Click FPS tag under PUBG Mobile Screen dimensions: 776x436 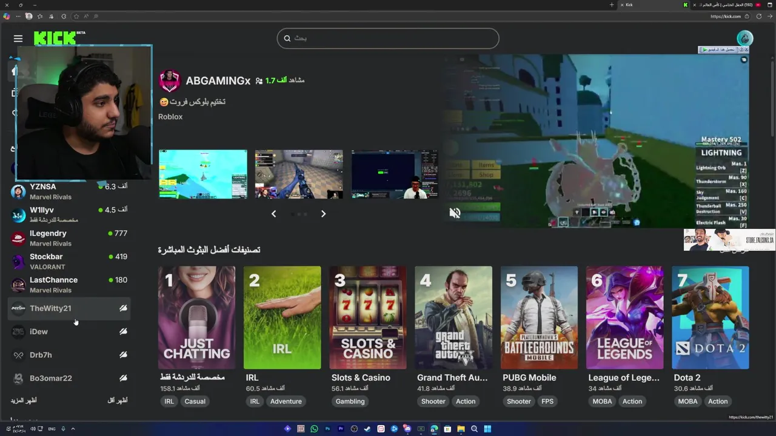[x=547, y=401]
